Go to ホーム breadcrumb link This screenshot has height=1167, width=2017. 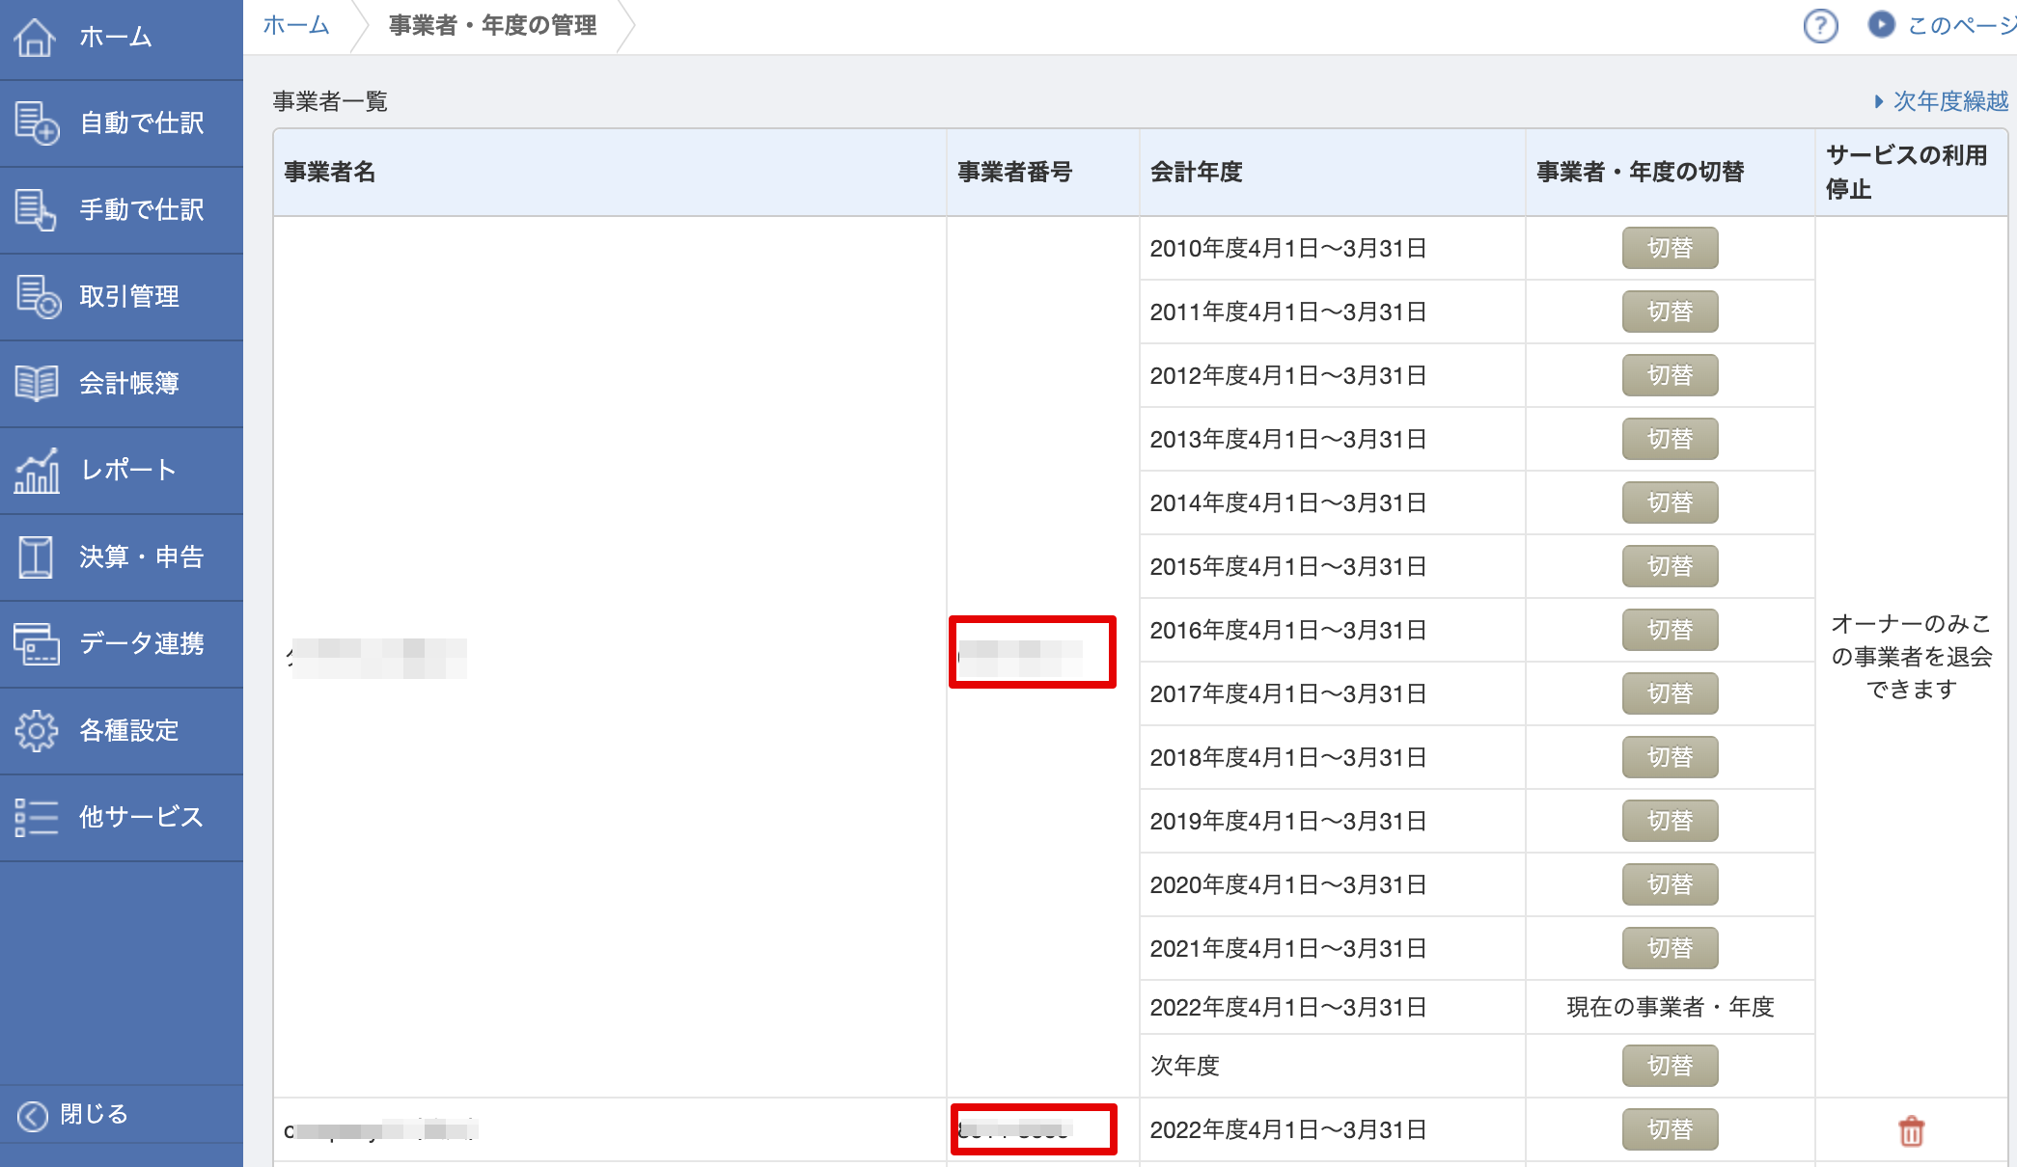[296, 26]
